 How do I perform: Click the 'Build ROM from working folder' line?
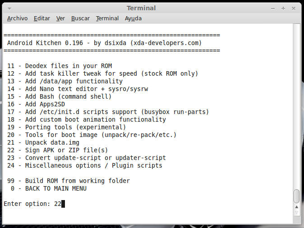click(69, 181)
